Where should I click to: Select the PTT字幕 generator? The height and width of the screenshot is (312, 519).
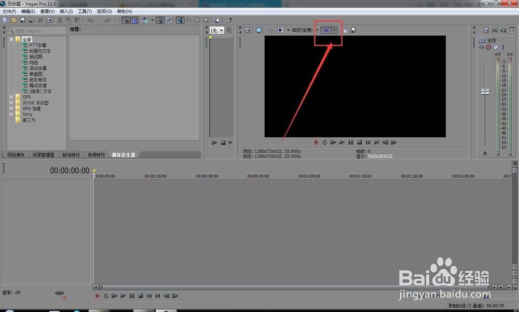coord(38,45)
